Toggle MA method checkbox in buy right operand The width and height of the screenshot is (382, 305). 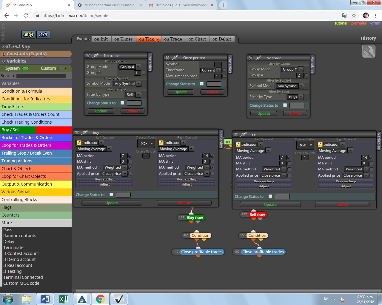pyautogui.click(x=212, y=167)
